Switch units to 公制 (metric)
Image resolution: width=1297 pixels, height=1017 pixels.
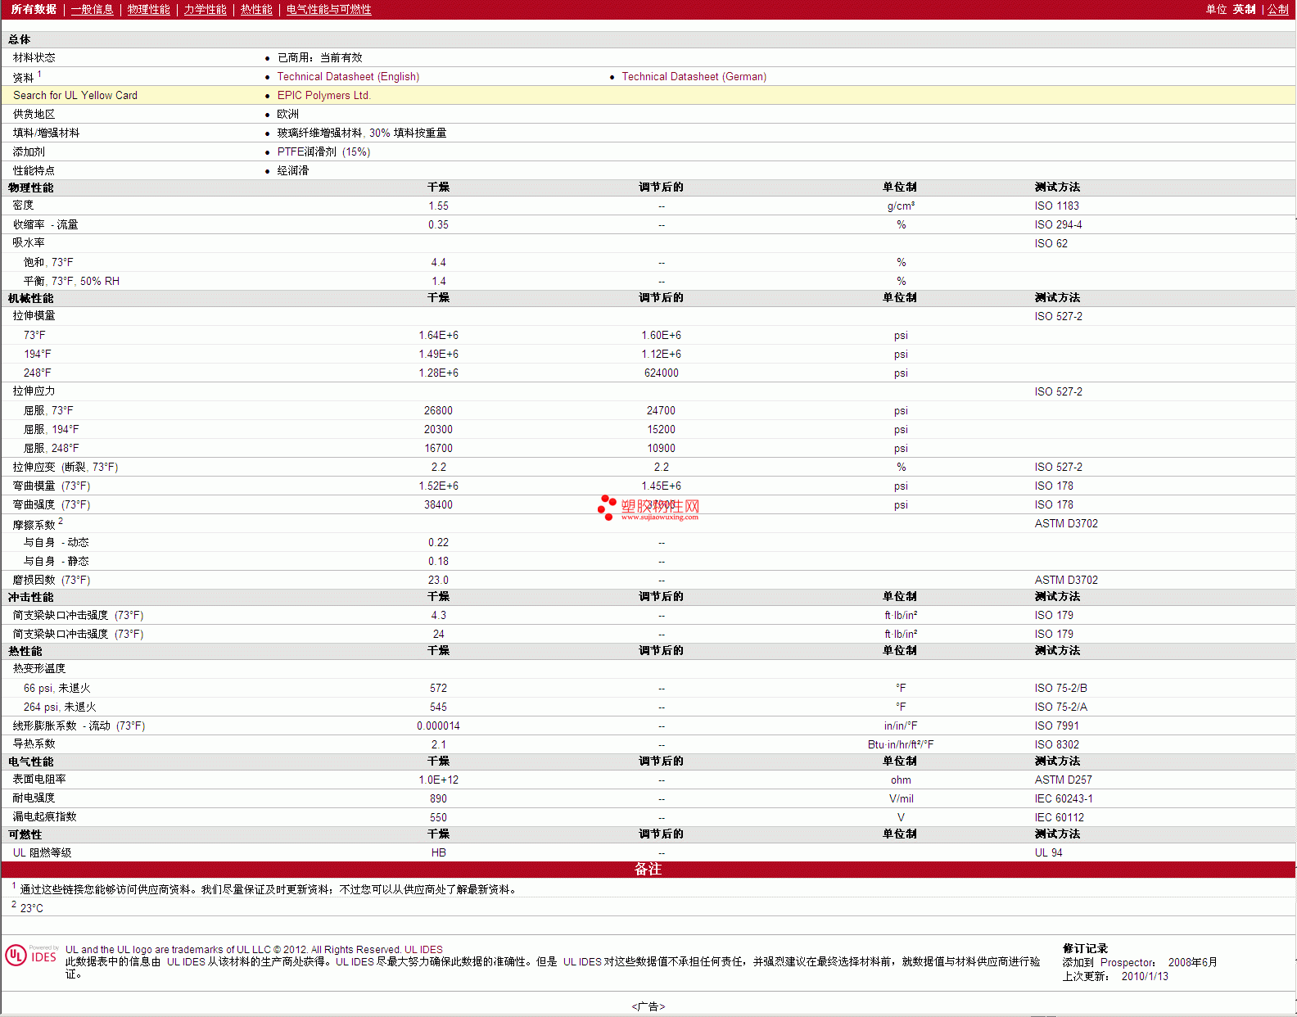[1277, 10]
